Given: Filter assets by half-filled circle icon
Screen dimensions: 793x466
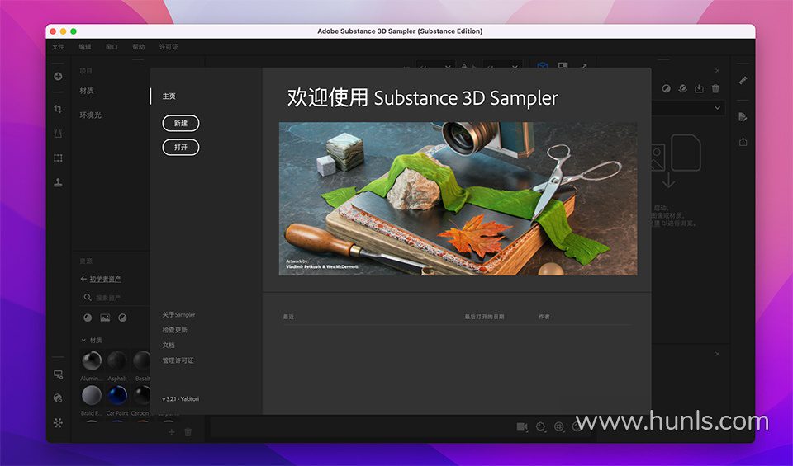Looking at the screenshot, I should [122, 318].
